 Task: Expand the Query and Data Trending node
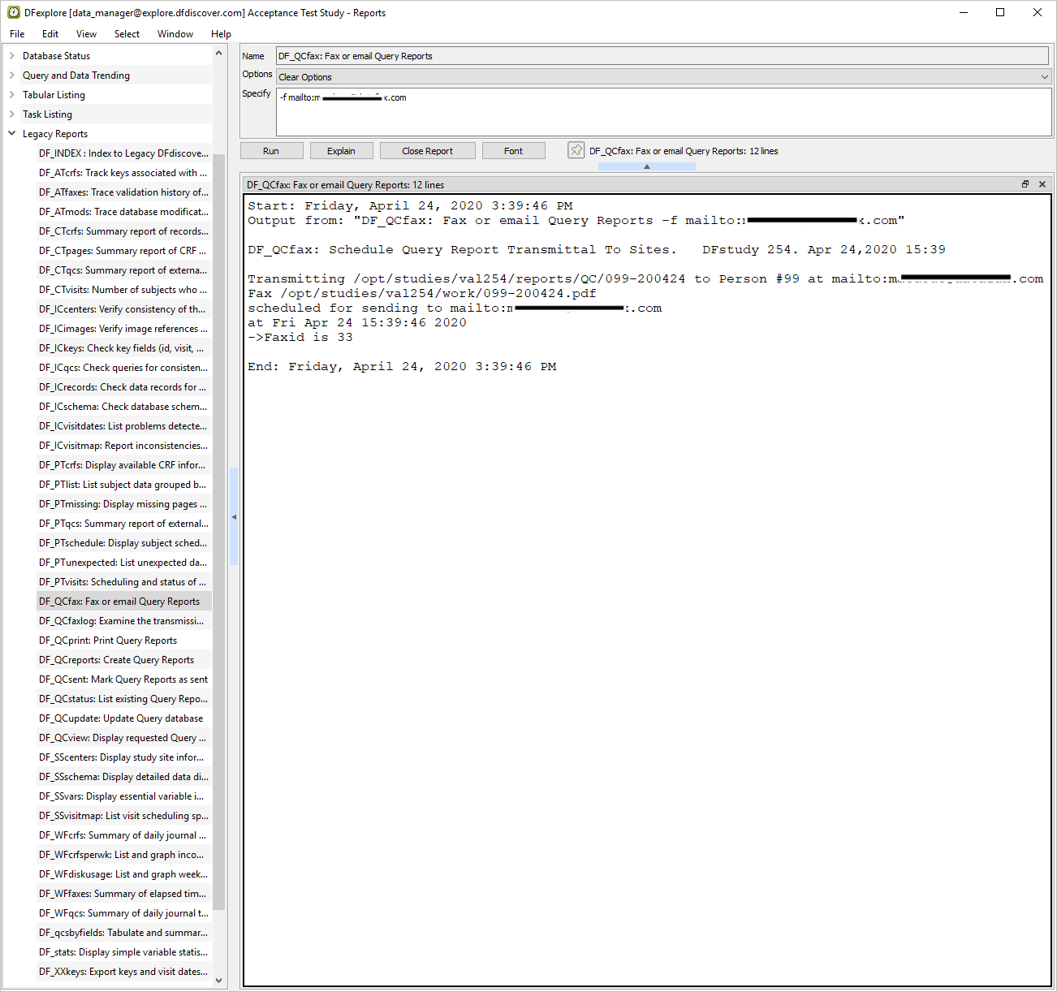tap(11, 75)
